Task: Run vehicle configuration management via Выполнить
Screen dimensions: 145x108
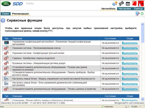Action: [130, 43]
